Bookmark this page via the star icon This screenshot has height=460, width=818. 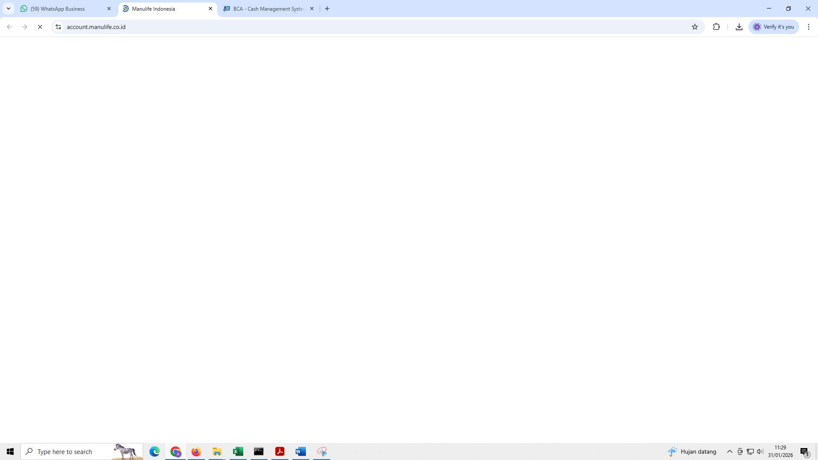tap(695, 26)
